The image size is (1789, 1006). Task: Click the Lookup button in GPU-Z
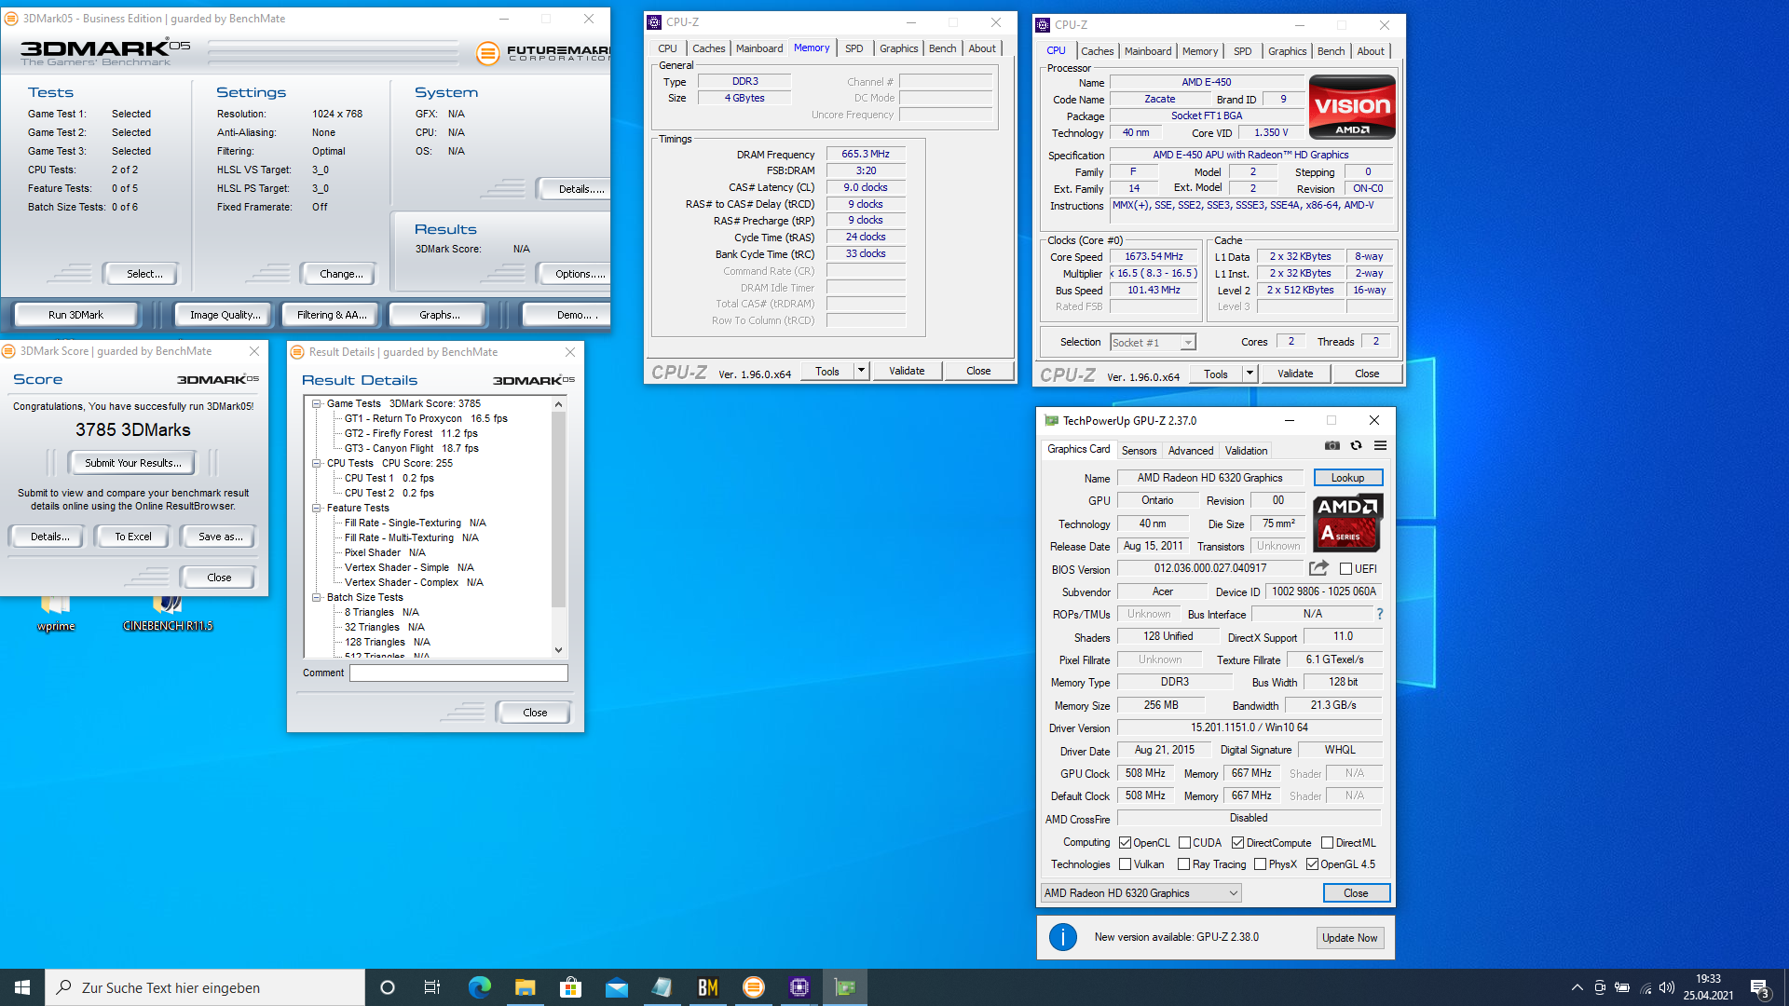pos(1347,478)
